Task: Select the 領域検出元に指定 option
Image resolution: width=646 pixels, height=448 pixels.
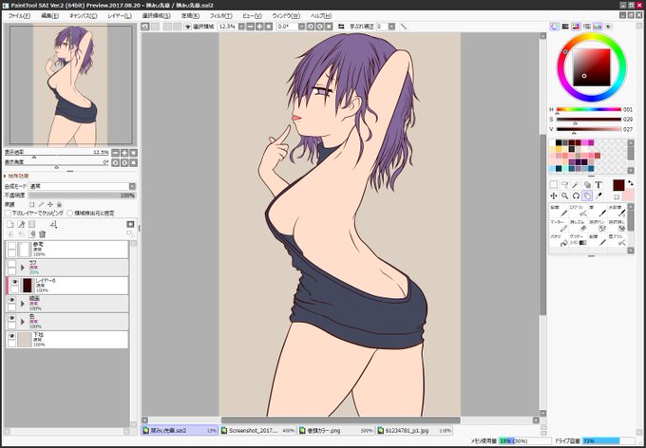Action: [69, 214]
